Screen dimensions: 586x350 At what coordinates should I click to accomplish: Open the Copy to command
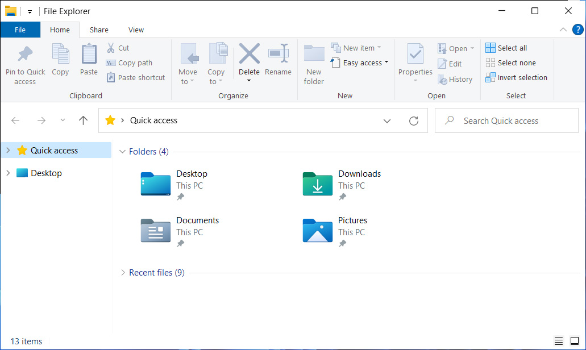[x=217, y=64]
